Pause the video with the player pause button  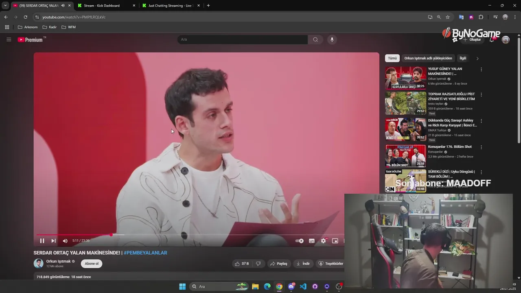(x=42, y=241)
